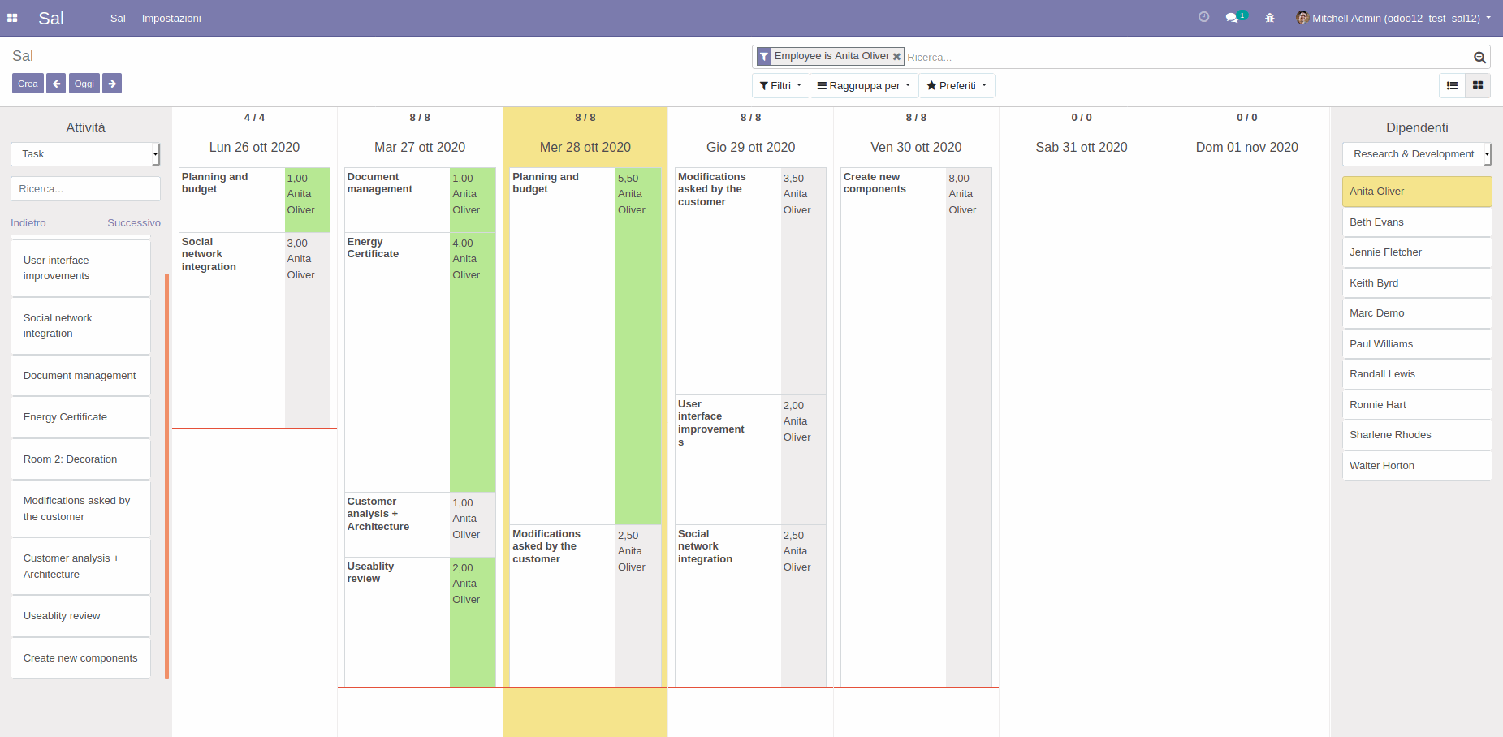The height and width of the screenshot is (737, 1503).
Task: Switch to list view icon
Action: 1453,85
